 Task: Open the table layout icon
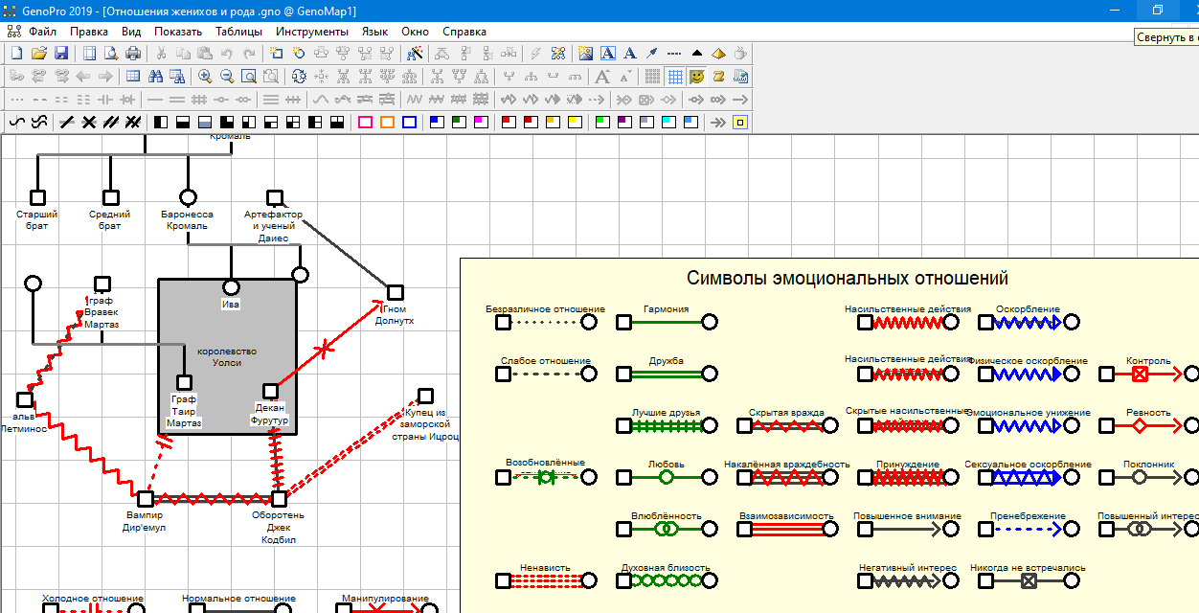click(x=132, y=77)
